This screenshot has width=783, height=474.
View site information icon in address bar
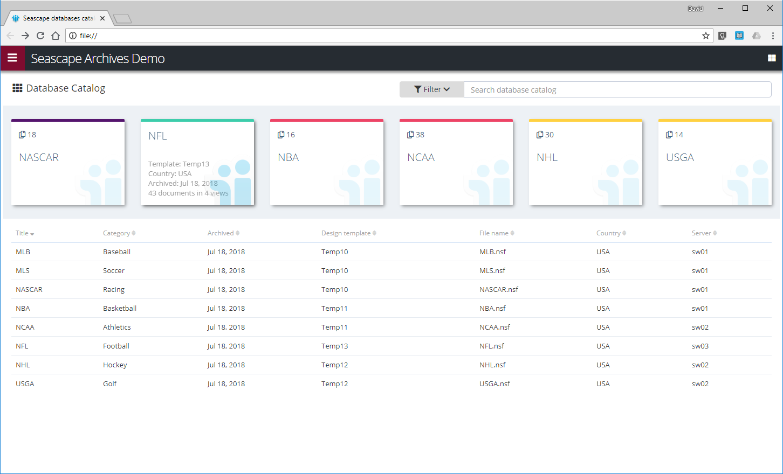coord(73,36)
